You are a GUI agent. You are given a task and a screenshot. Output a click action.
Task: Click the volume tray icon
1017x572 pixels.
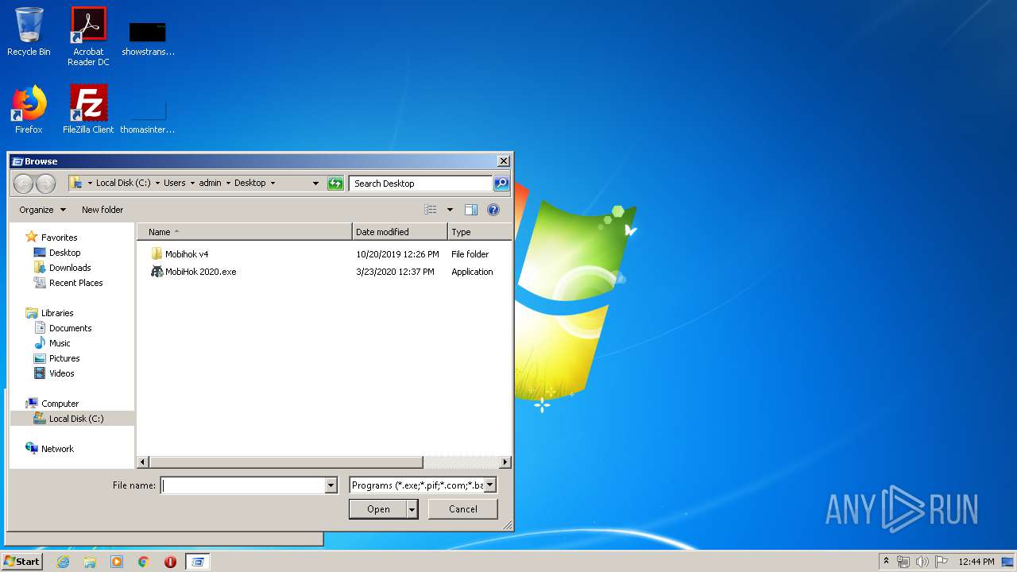tap(922, 562)
